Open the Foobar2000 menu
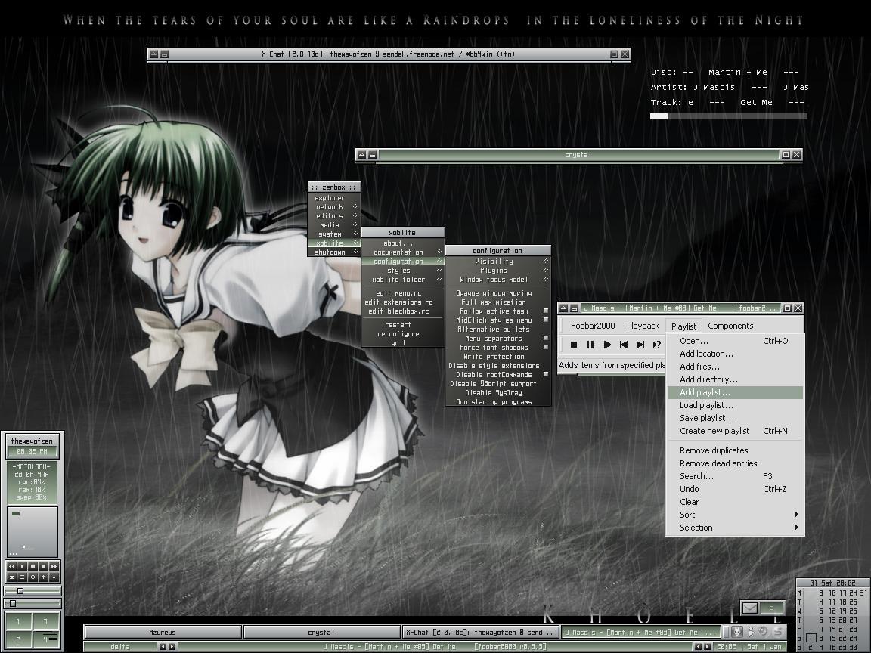The height and width of the screenshot is (653, 871). 593,326
